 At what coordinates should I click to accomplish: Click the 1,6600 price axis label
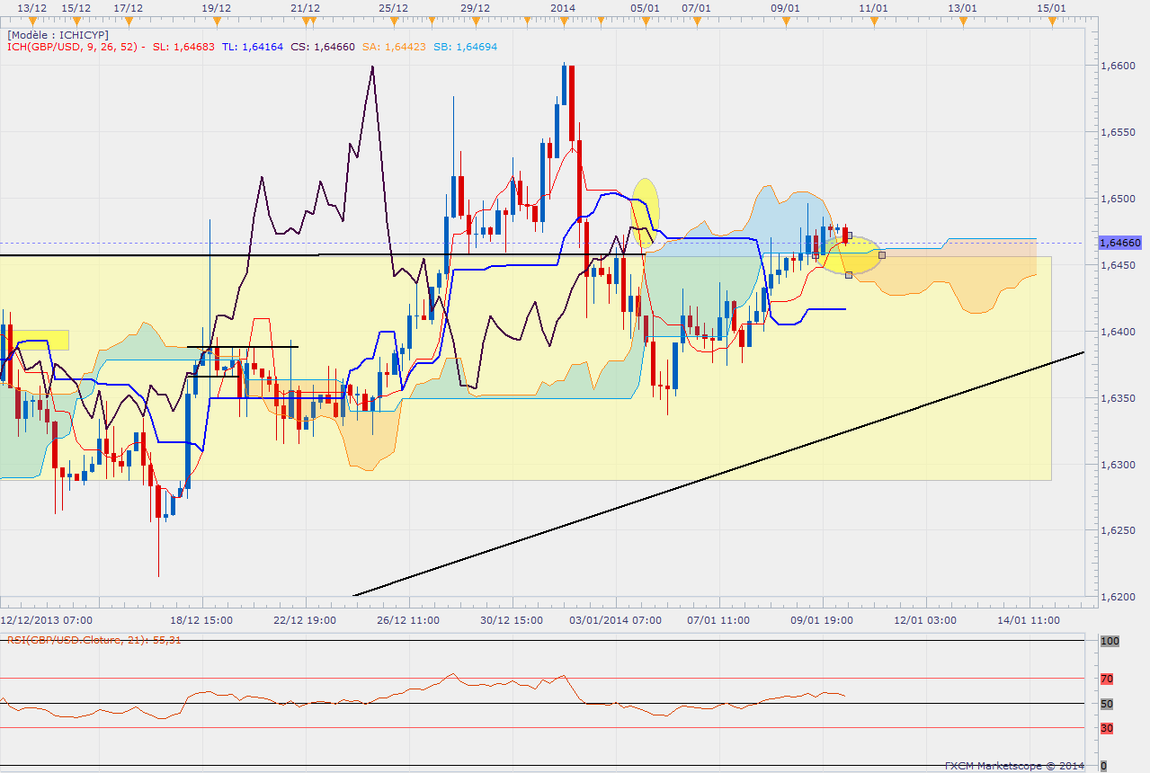[1119, 66]
